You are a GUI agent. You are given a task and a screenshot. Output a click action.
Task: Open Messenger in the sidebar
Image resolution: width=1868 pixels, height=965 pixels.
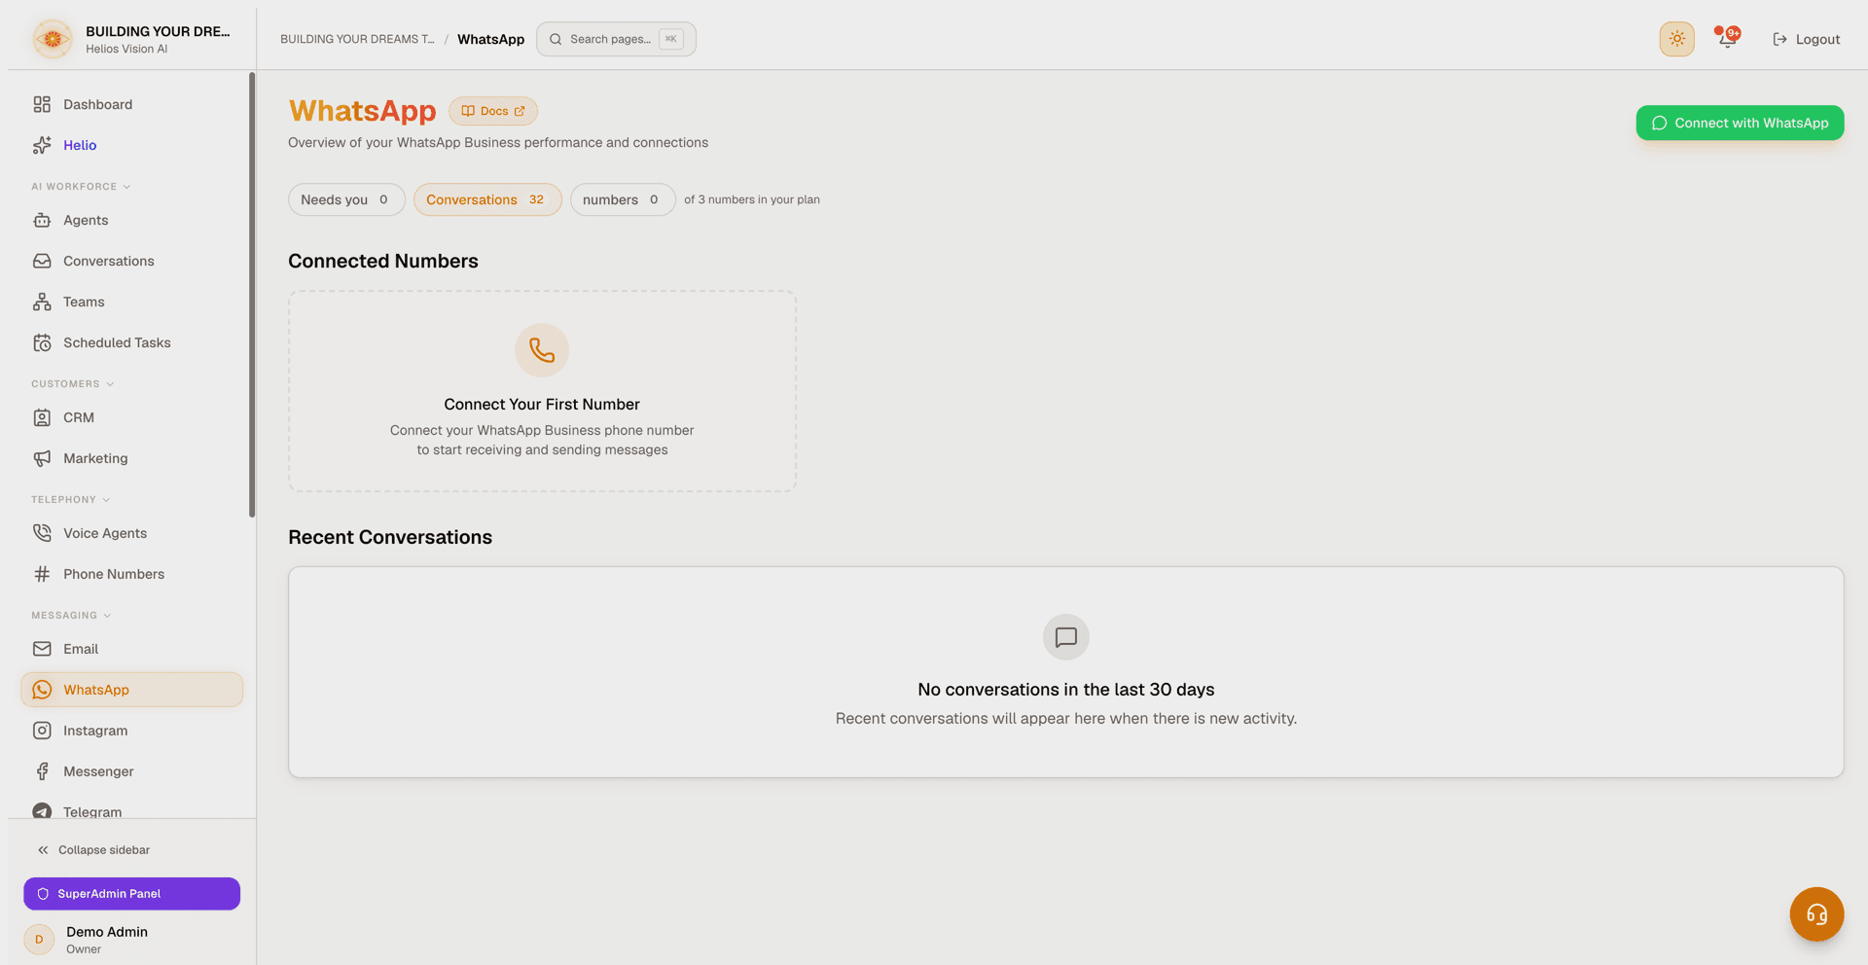131,771
